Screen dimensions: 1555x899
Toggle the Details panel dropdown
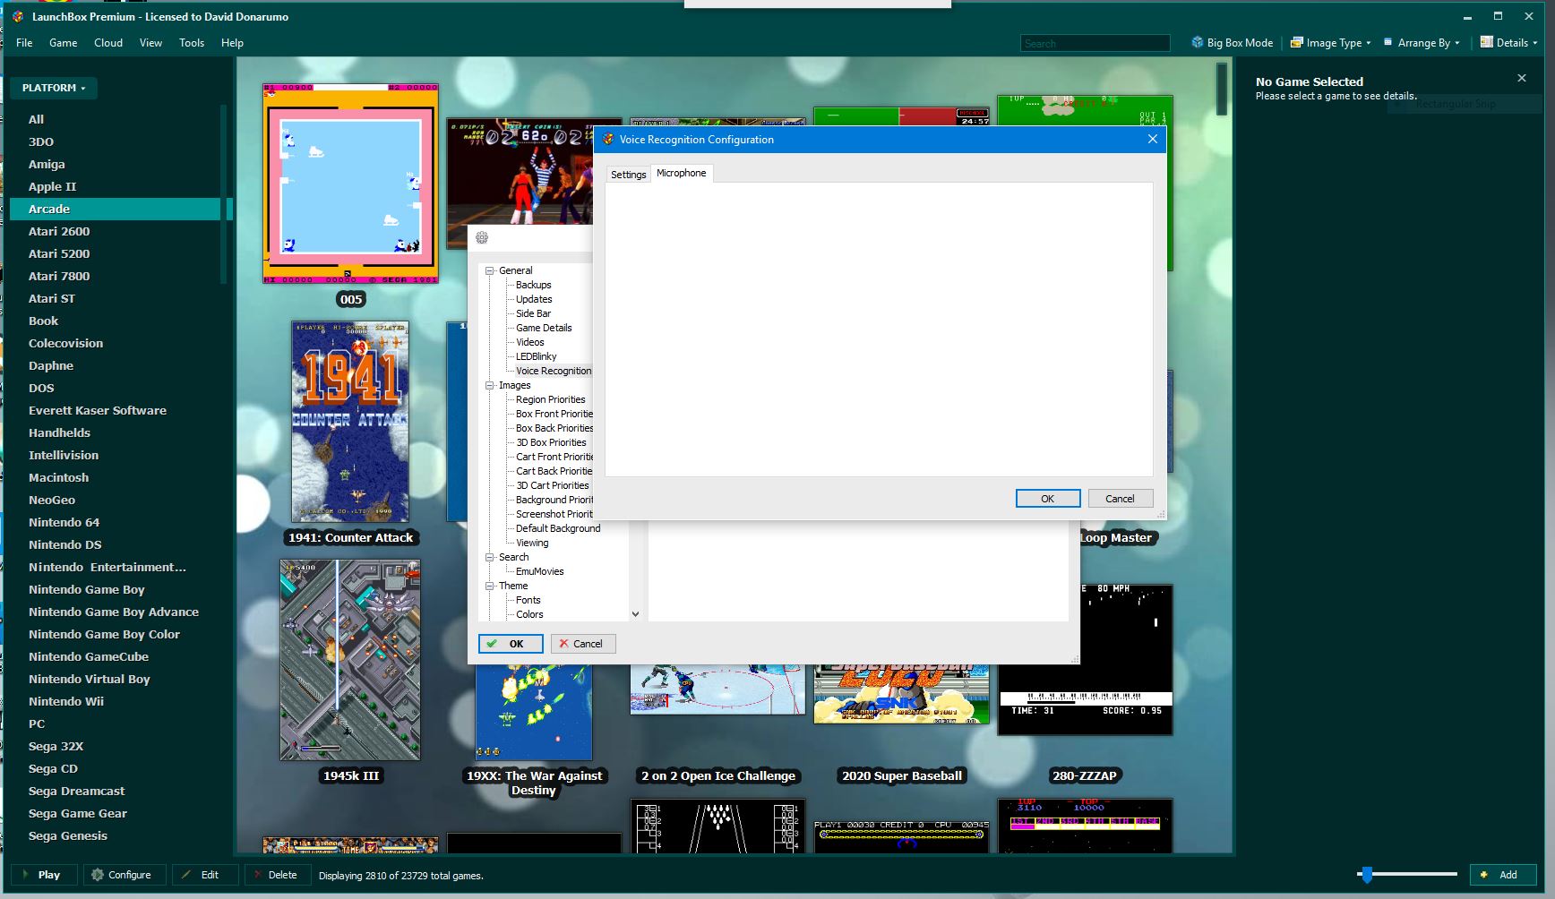(1508, 43)
